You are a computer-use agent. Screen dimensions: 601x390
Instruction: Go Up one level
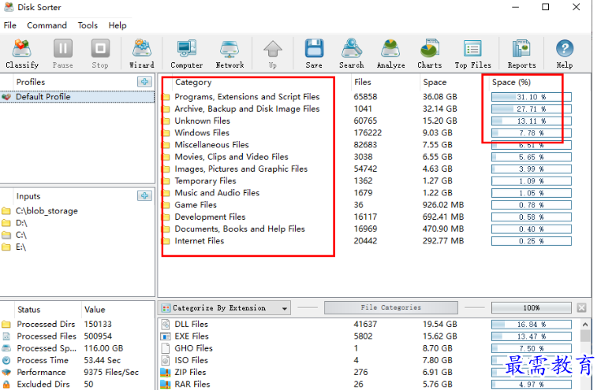tap(273, 54)
